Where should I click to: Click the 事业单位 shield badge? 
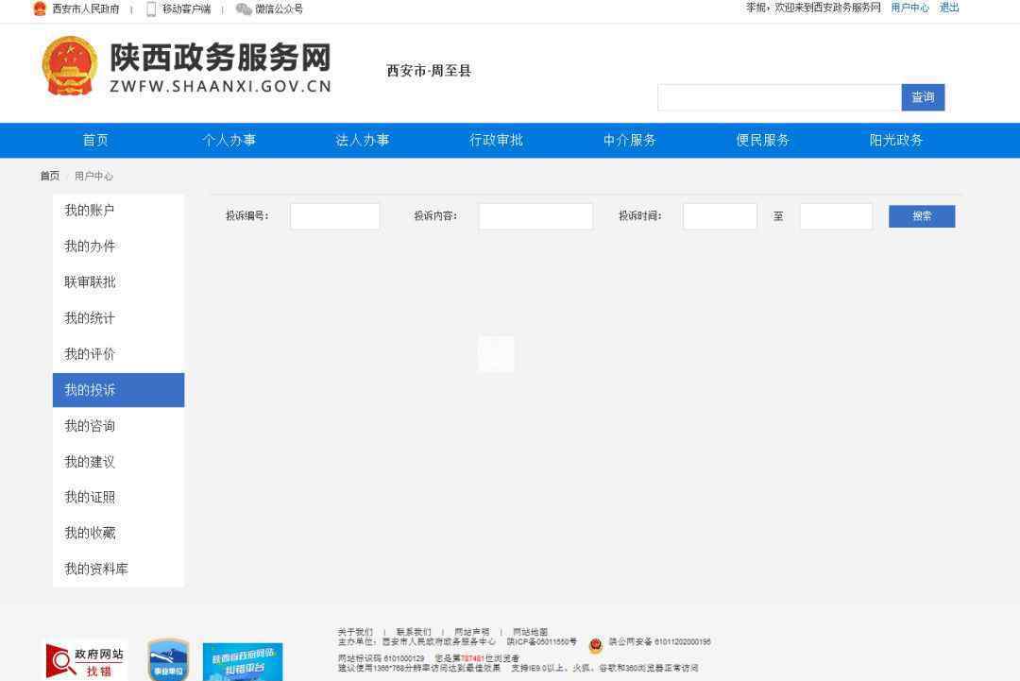pyautogui.click(x=168, y=660)
